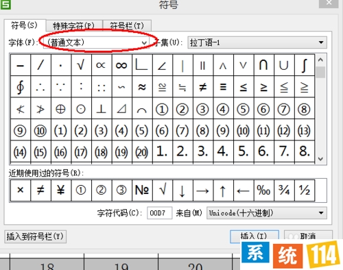
Task: Pick circled number ⑩
Action: click(x=40, y=130)
